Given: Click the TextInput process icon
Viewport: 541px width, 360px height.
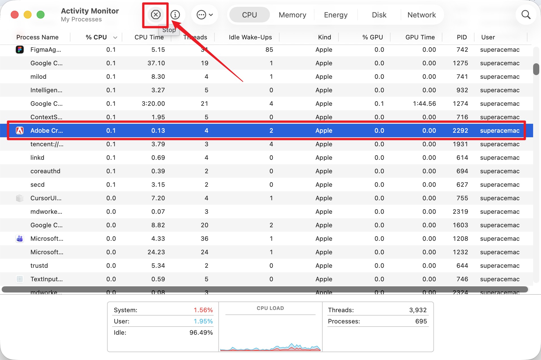Looking at the screenshot, I should click(20, 279).
